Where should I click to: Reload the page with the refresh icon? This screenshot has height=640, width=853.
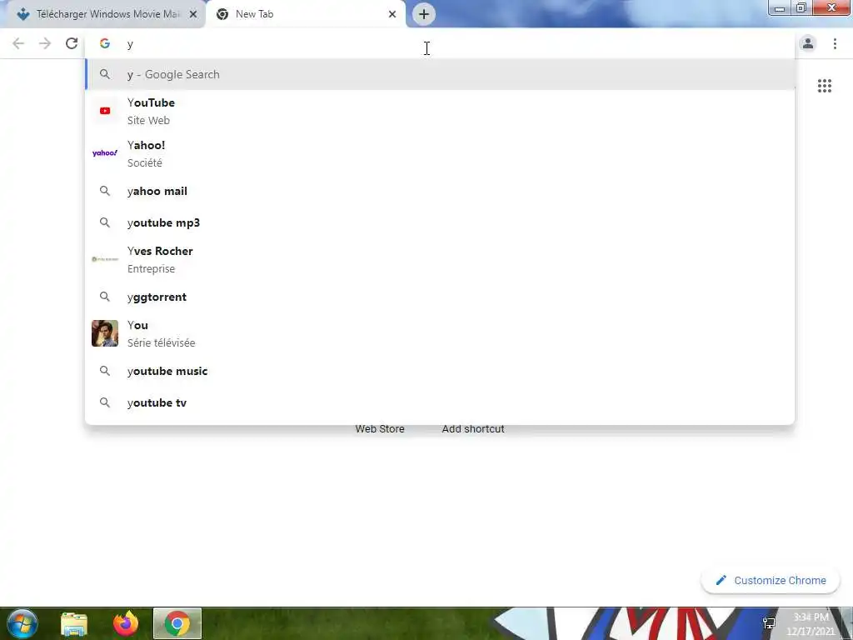(x=72, y=43)
